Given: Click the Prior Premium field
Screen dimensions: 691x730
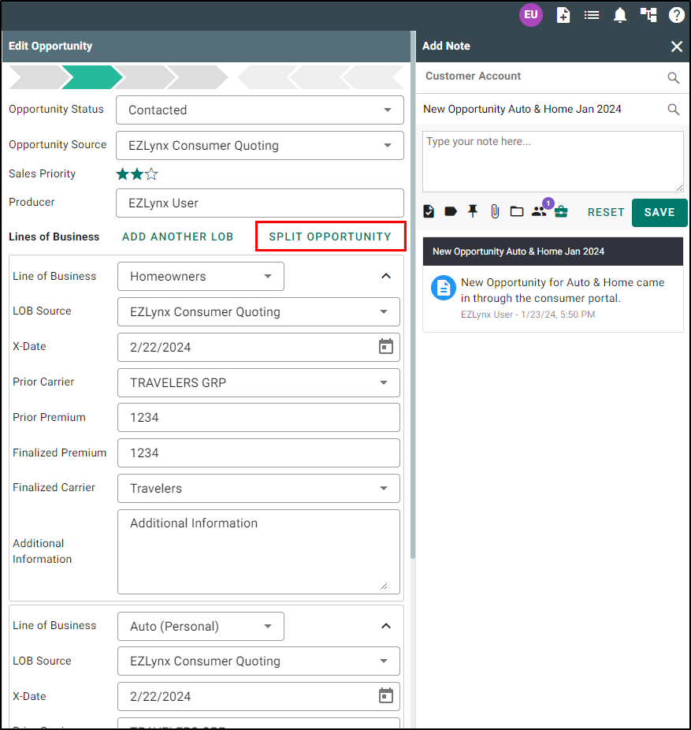Looking at the screenshot, I should point(258,418).
